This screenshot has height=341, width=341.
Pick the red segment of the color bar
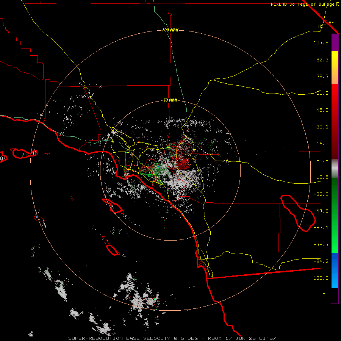tap(335, 121)
